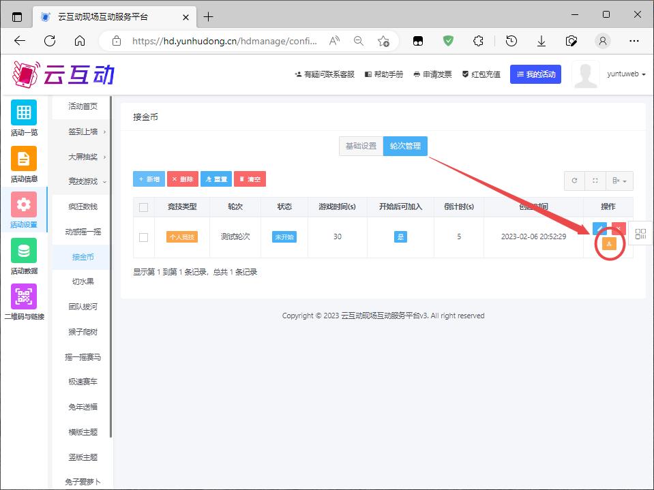Expand the 签到上墙 submenu
This screenshot has height=490, width=654.
click(x=83, y=132)
